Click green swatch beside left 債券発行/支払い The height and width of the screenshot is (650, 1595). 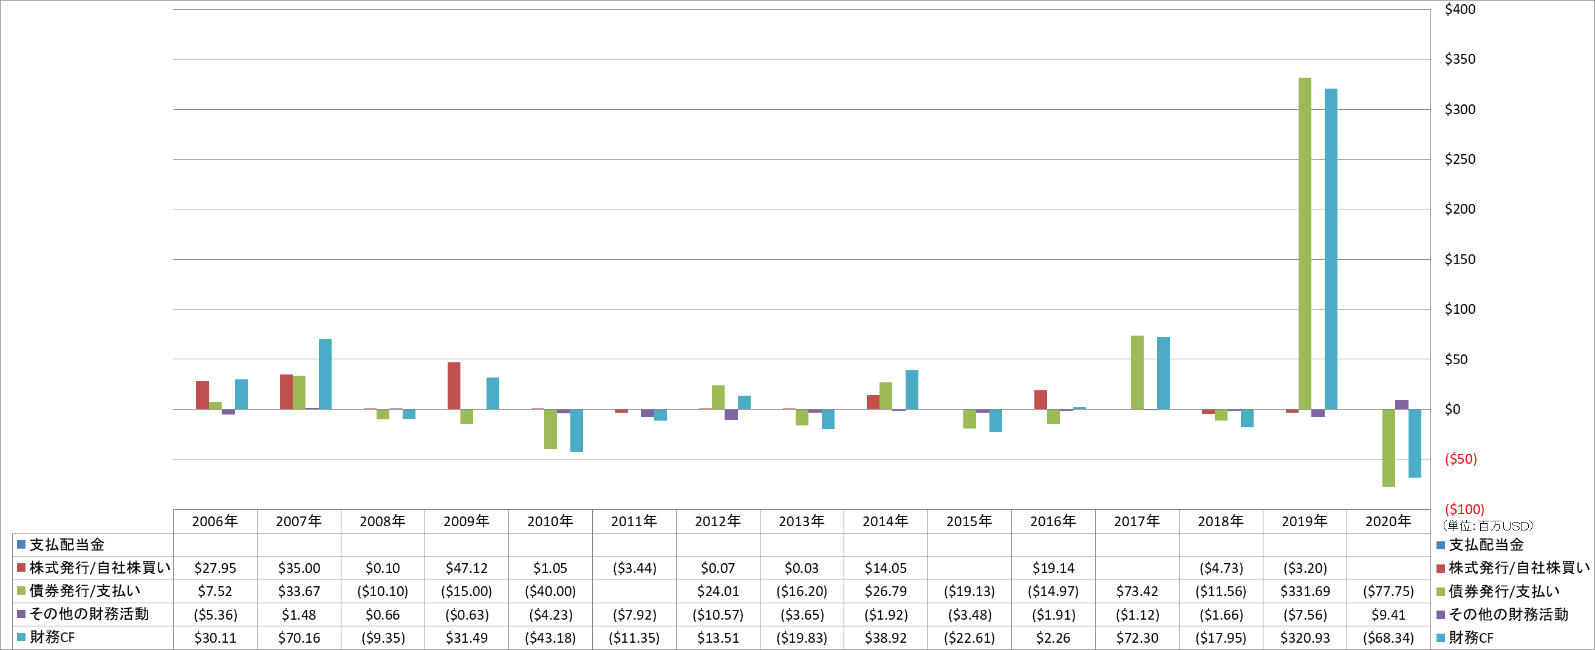(21, 591)
